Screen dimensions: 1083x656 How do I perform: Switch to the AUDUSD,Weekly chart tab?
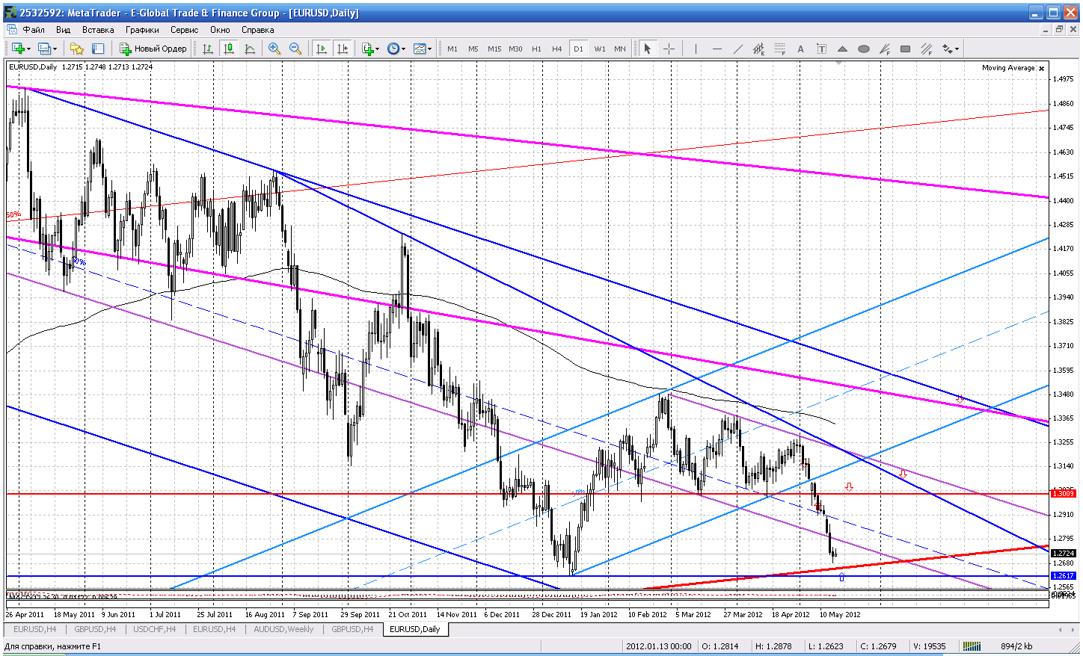[283, 629]
